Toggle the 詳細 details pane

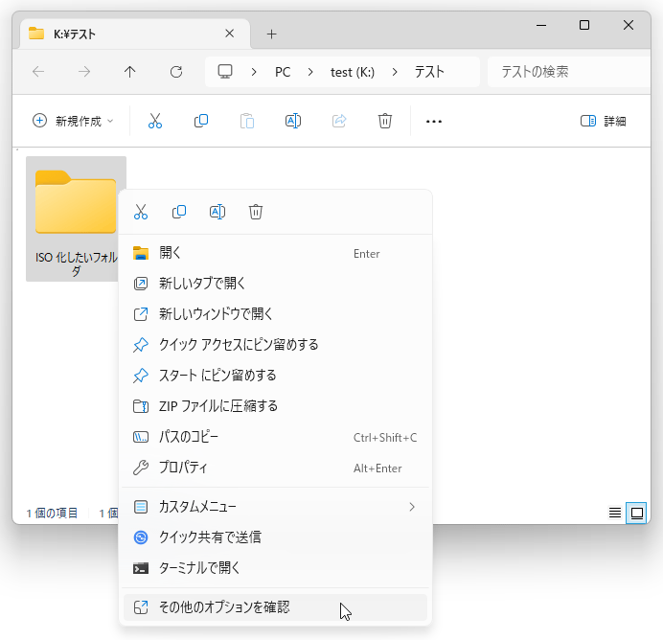pos(604,122)
